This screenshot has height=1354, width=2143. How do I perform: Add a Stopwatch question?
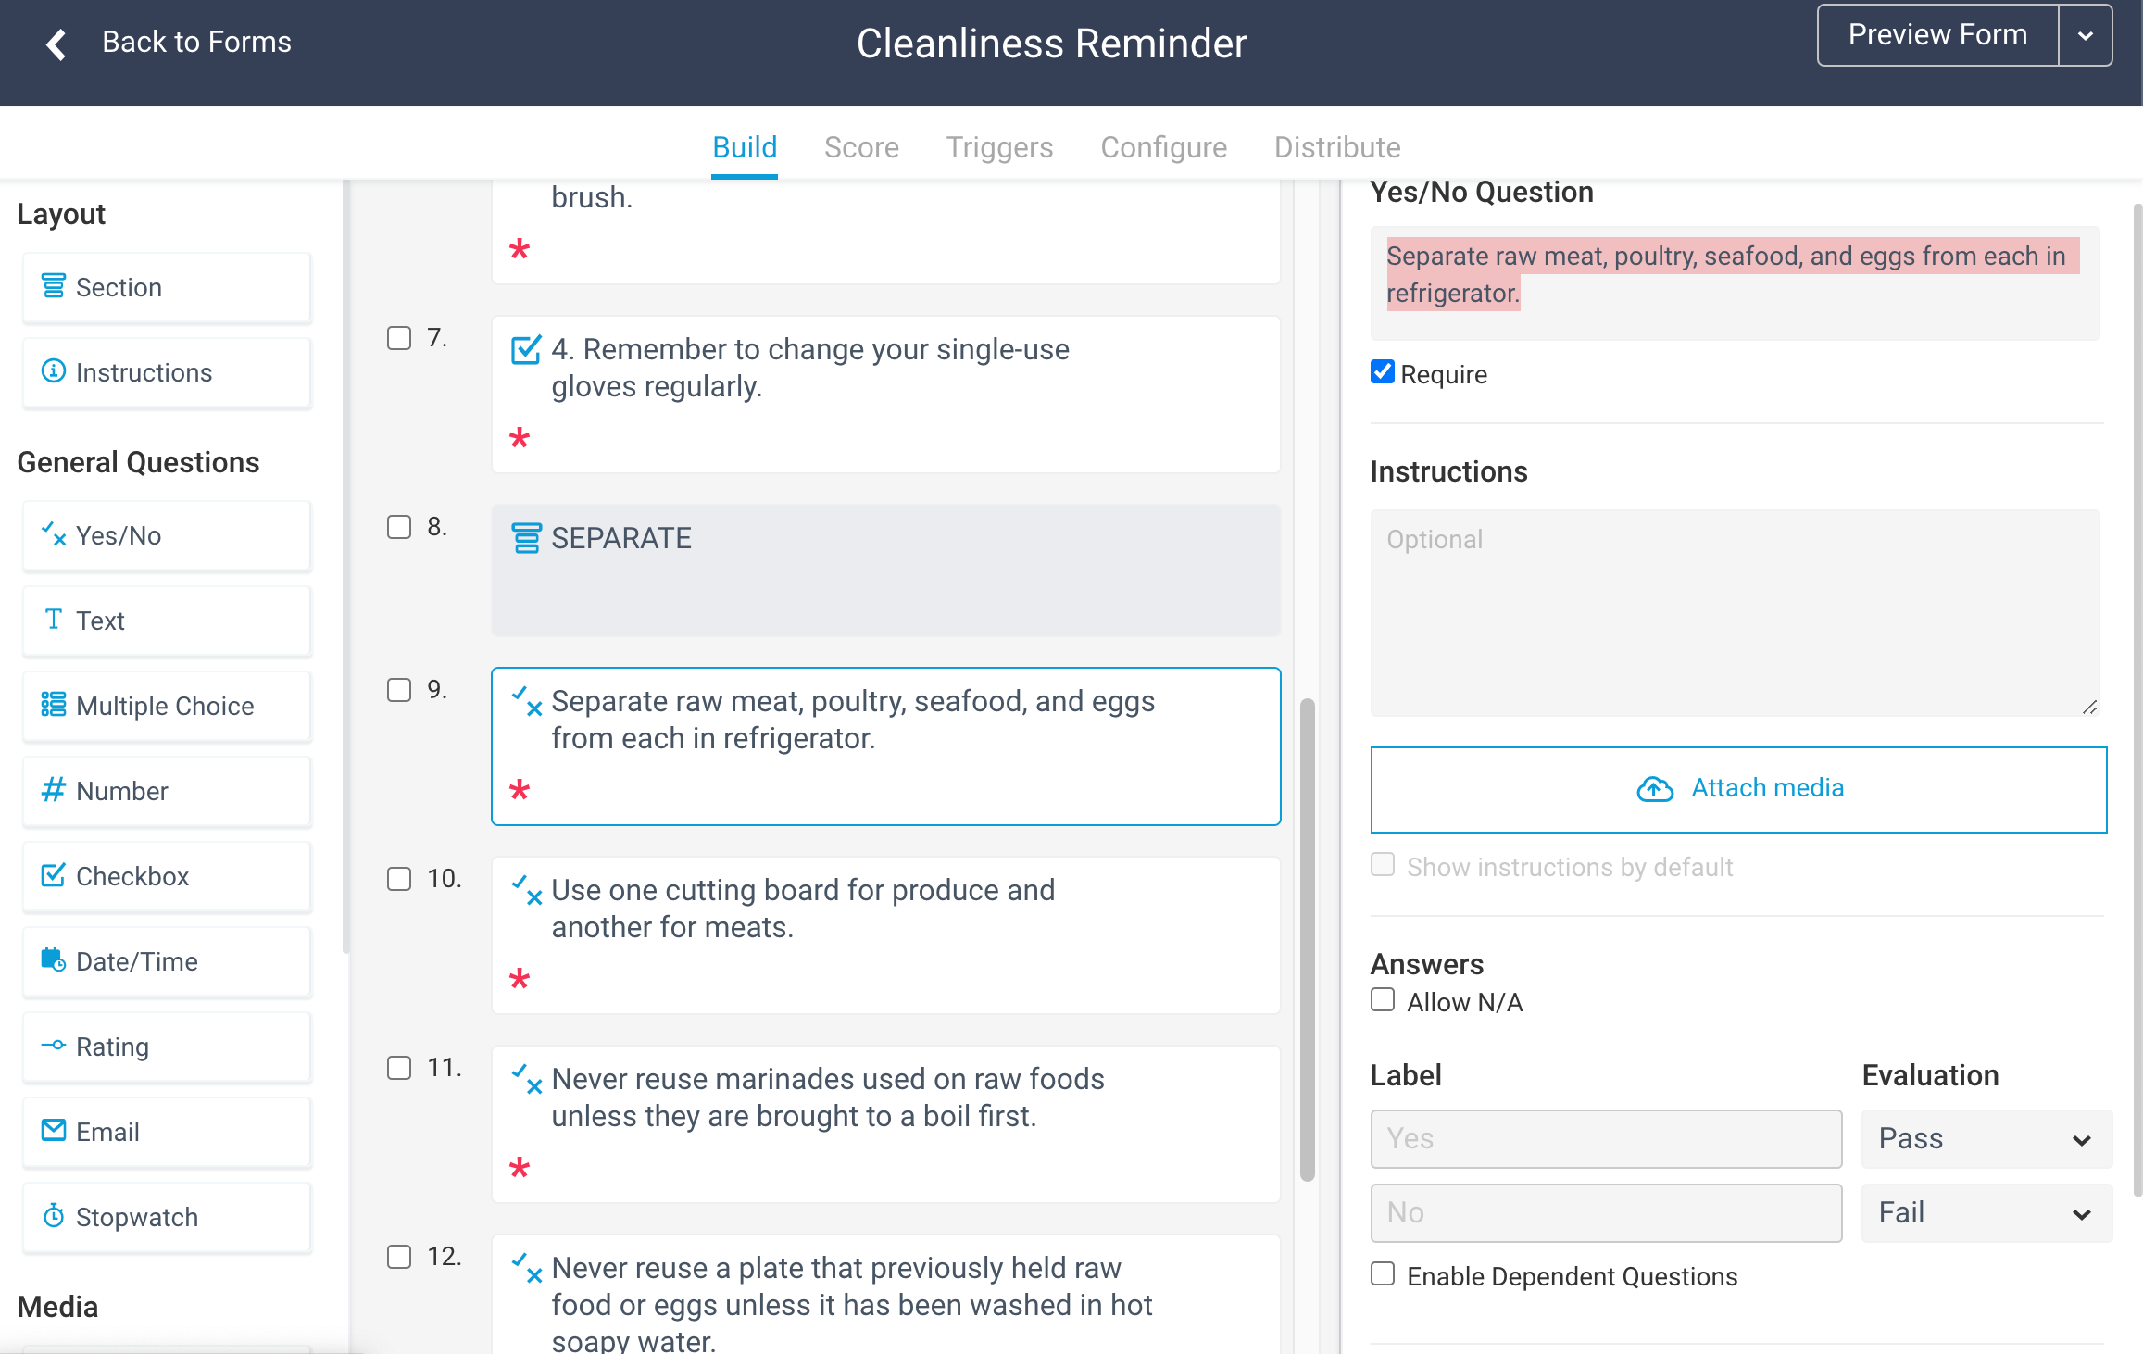coord(167,1218)
